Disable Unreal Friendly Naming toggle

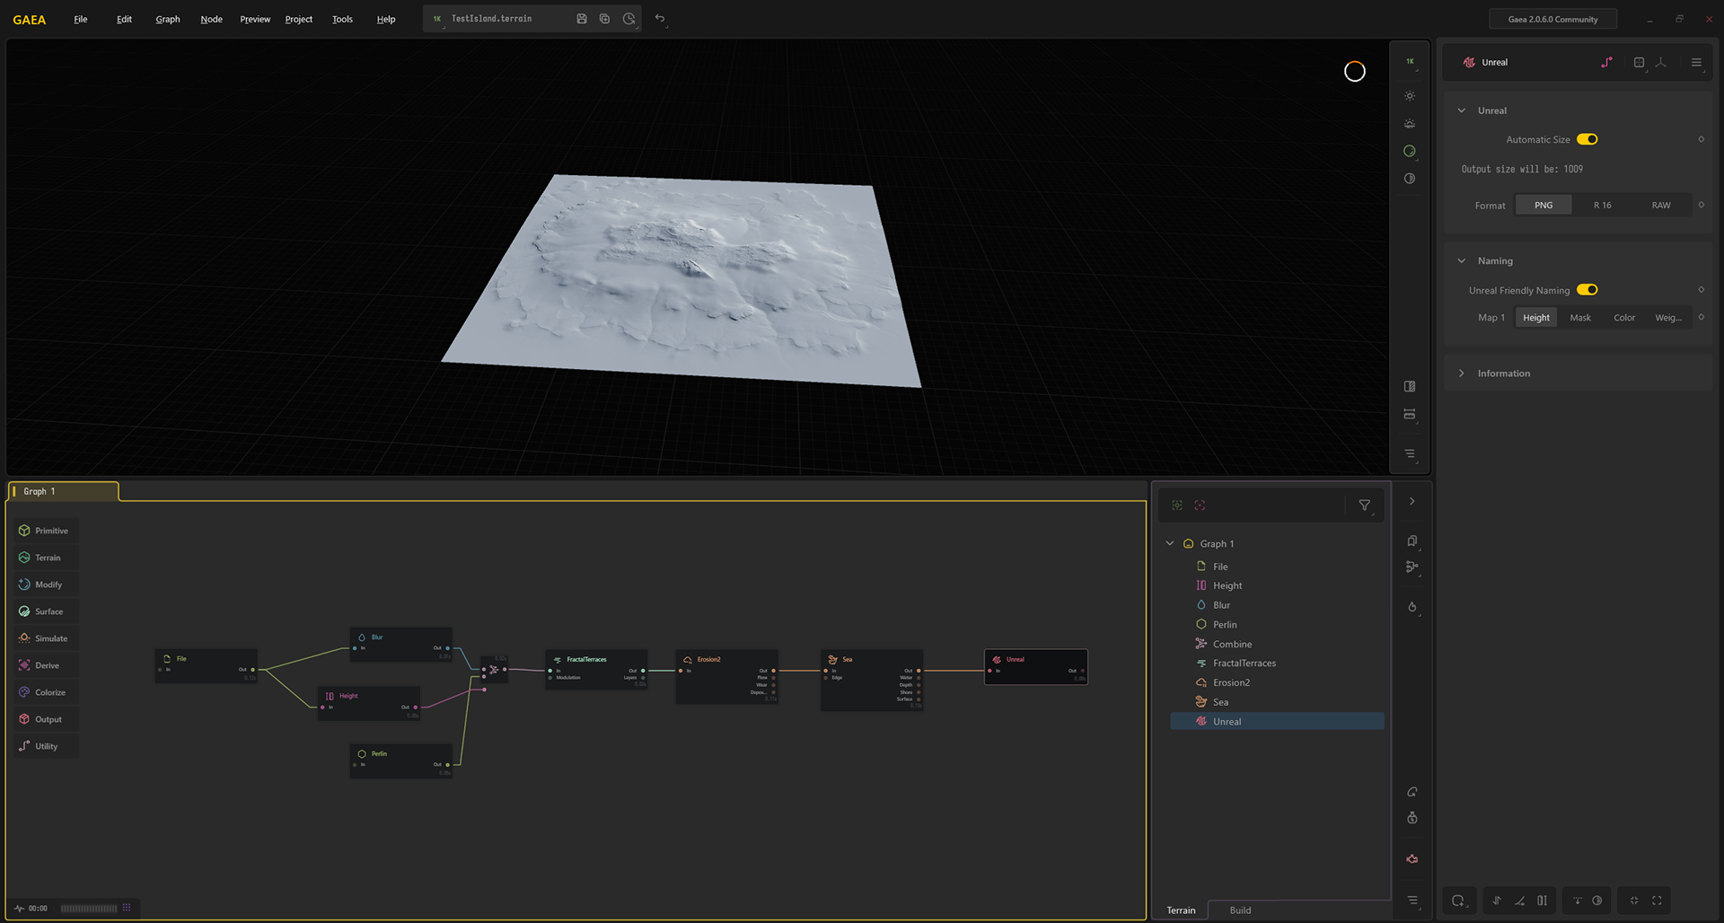click(1587, 290)
